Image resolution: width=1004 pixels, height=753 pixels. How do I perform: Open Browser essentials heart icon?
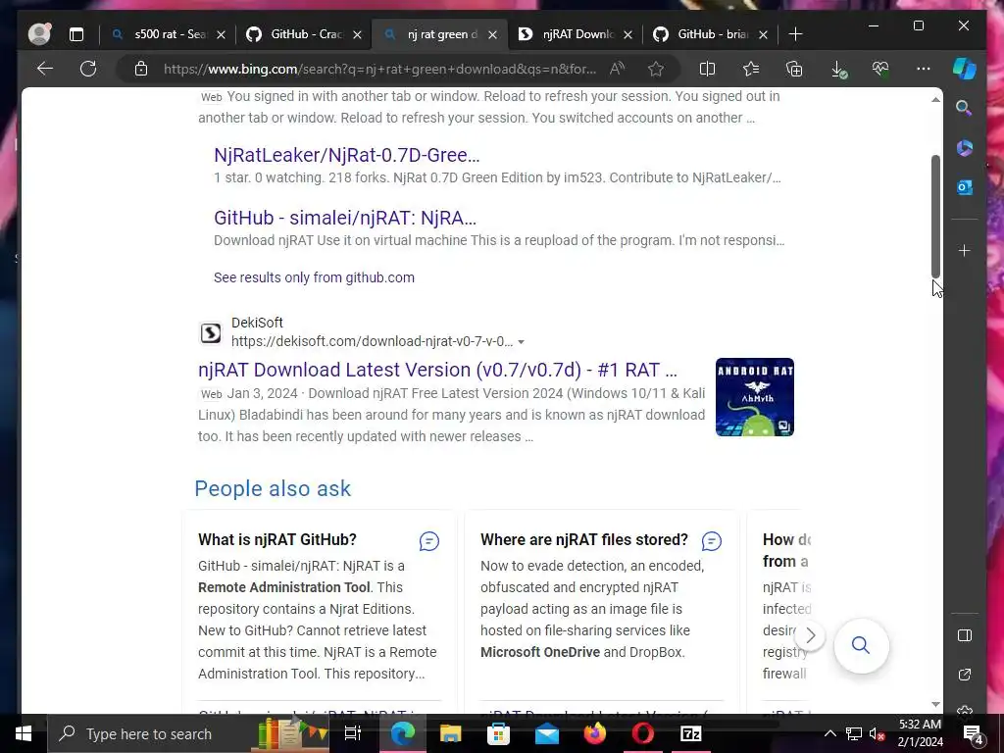point(880,69)
